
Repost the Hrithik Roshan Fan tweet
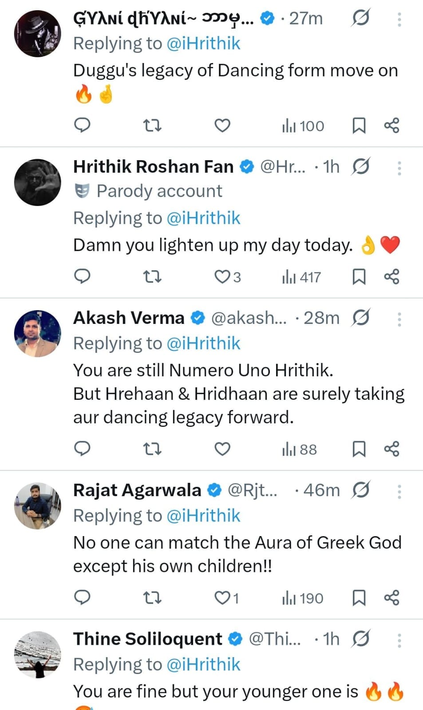[x=152, y=277]
